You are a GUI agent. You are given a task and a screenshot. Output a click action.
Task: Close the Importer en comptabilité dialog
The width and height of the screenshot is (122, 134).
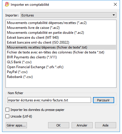[115, 4]
